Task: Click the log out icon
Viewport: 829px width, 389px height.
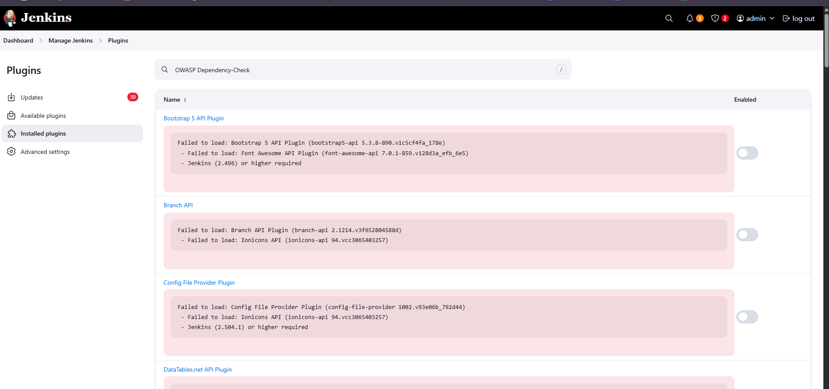Action: point(786,18)
